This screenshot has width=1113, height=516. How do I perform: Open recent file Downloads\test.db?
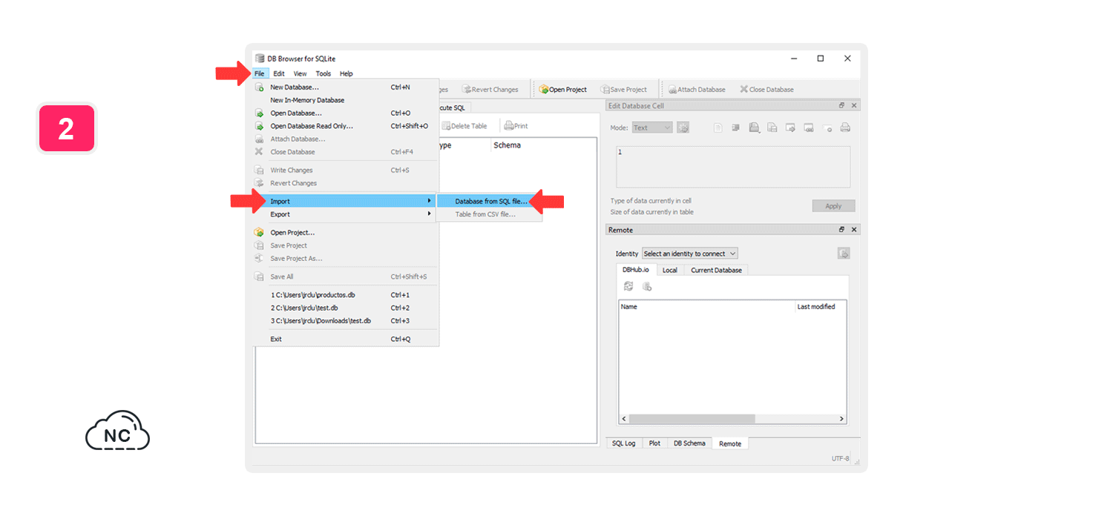346,321
